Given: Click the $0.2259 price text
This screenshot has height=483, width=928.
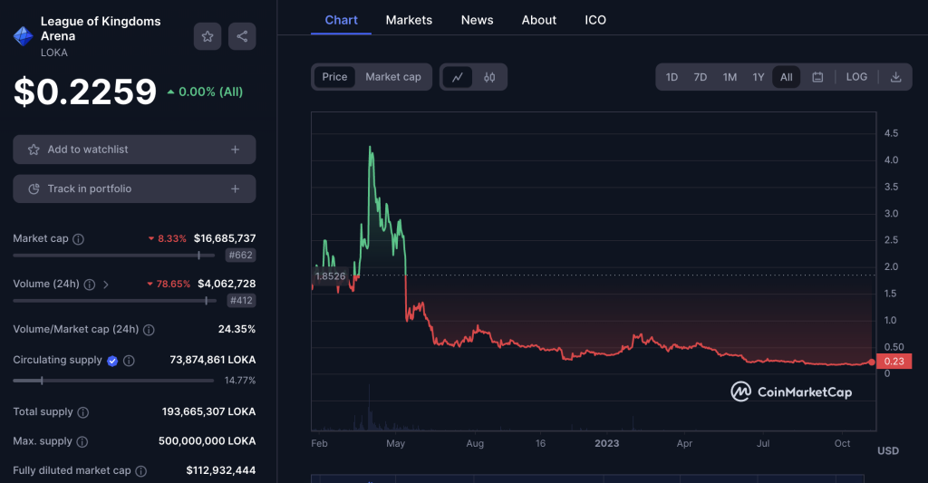Looking at the screenshot, I should 85,92.
